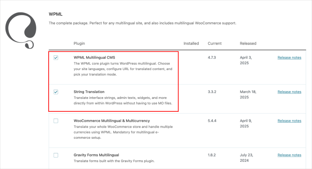Click 'Translate forms built with Gravity Forms' text
Image resolution: width=312 pixels, height=169 pixels.
[114, 161]
